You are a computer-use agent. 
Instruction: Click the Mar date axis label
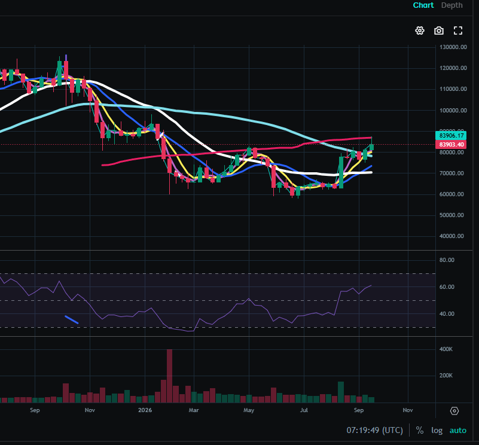[x=194, y=410]
